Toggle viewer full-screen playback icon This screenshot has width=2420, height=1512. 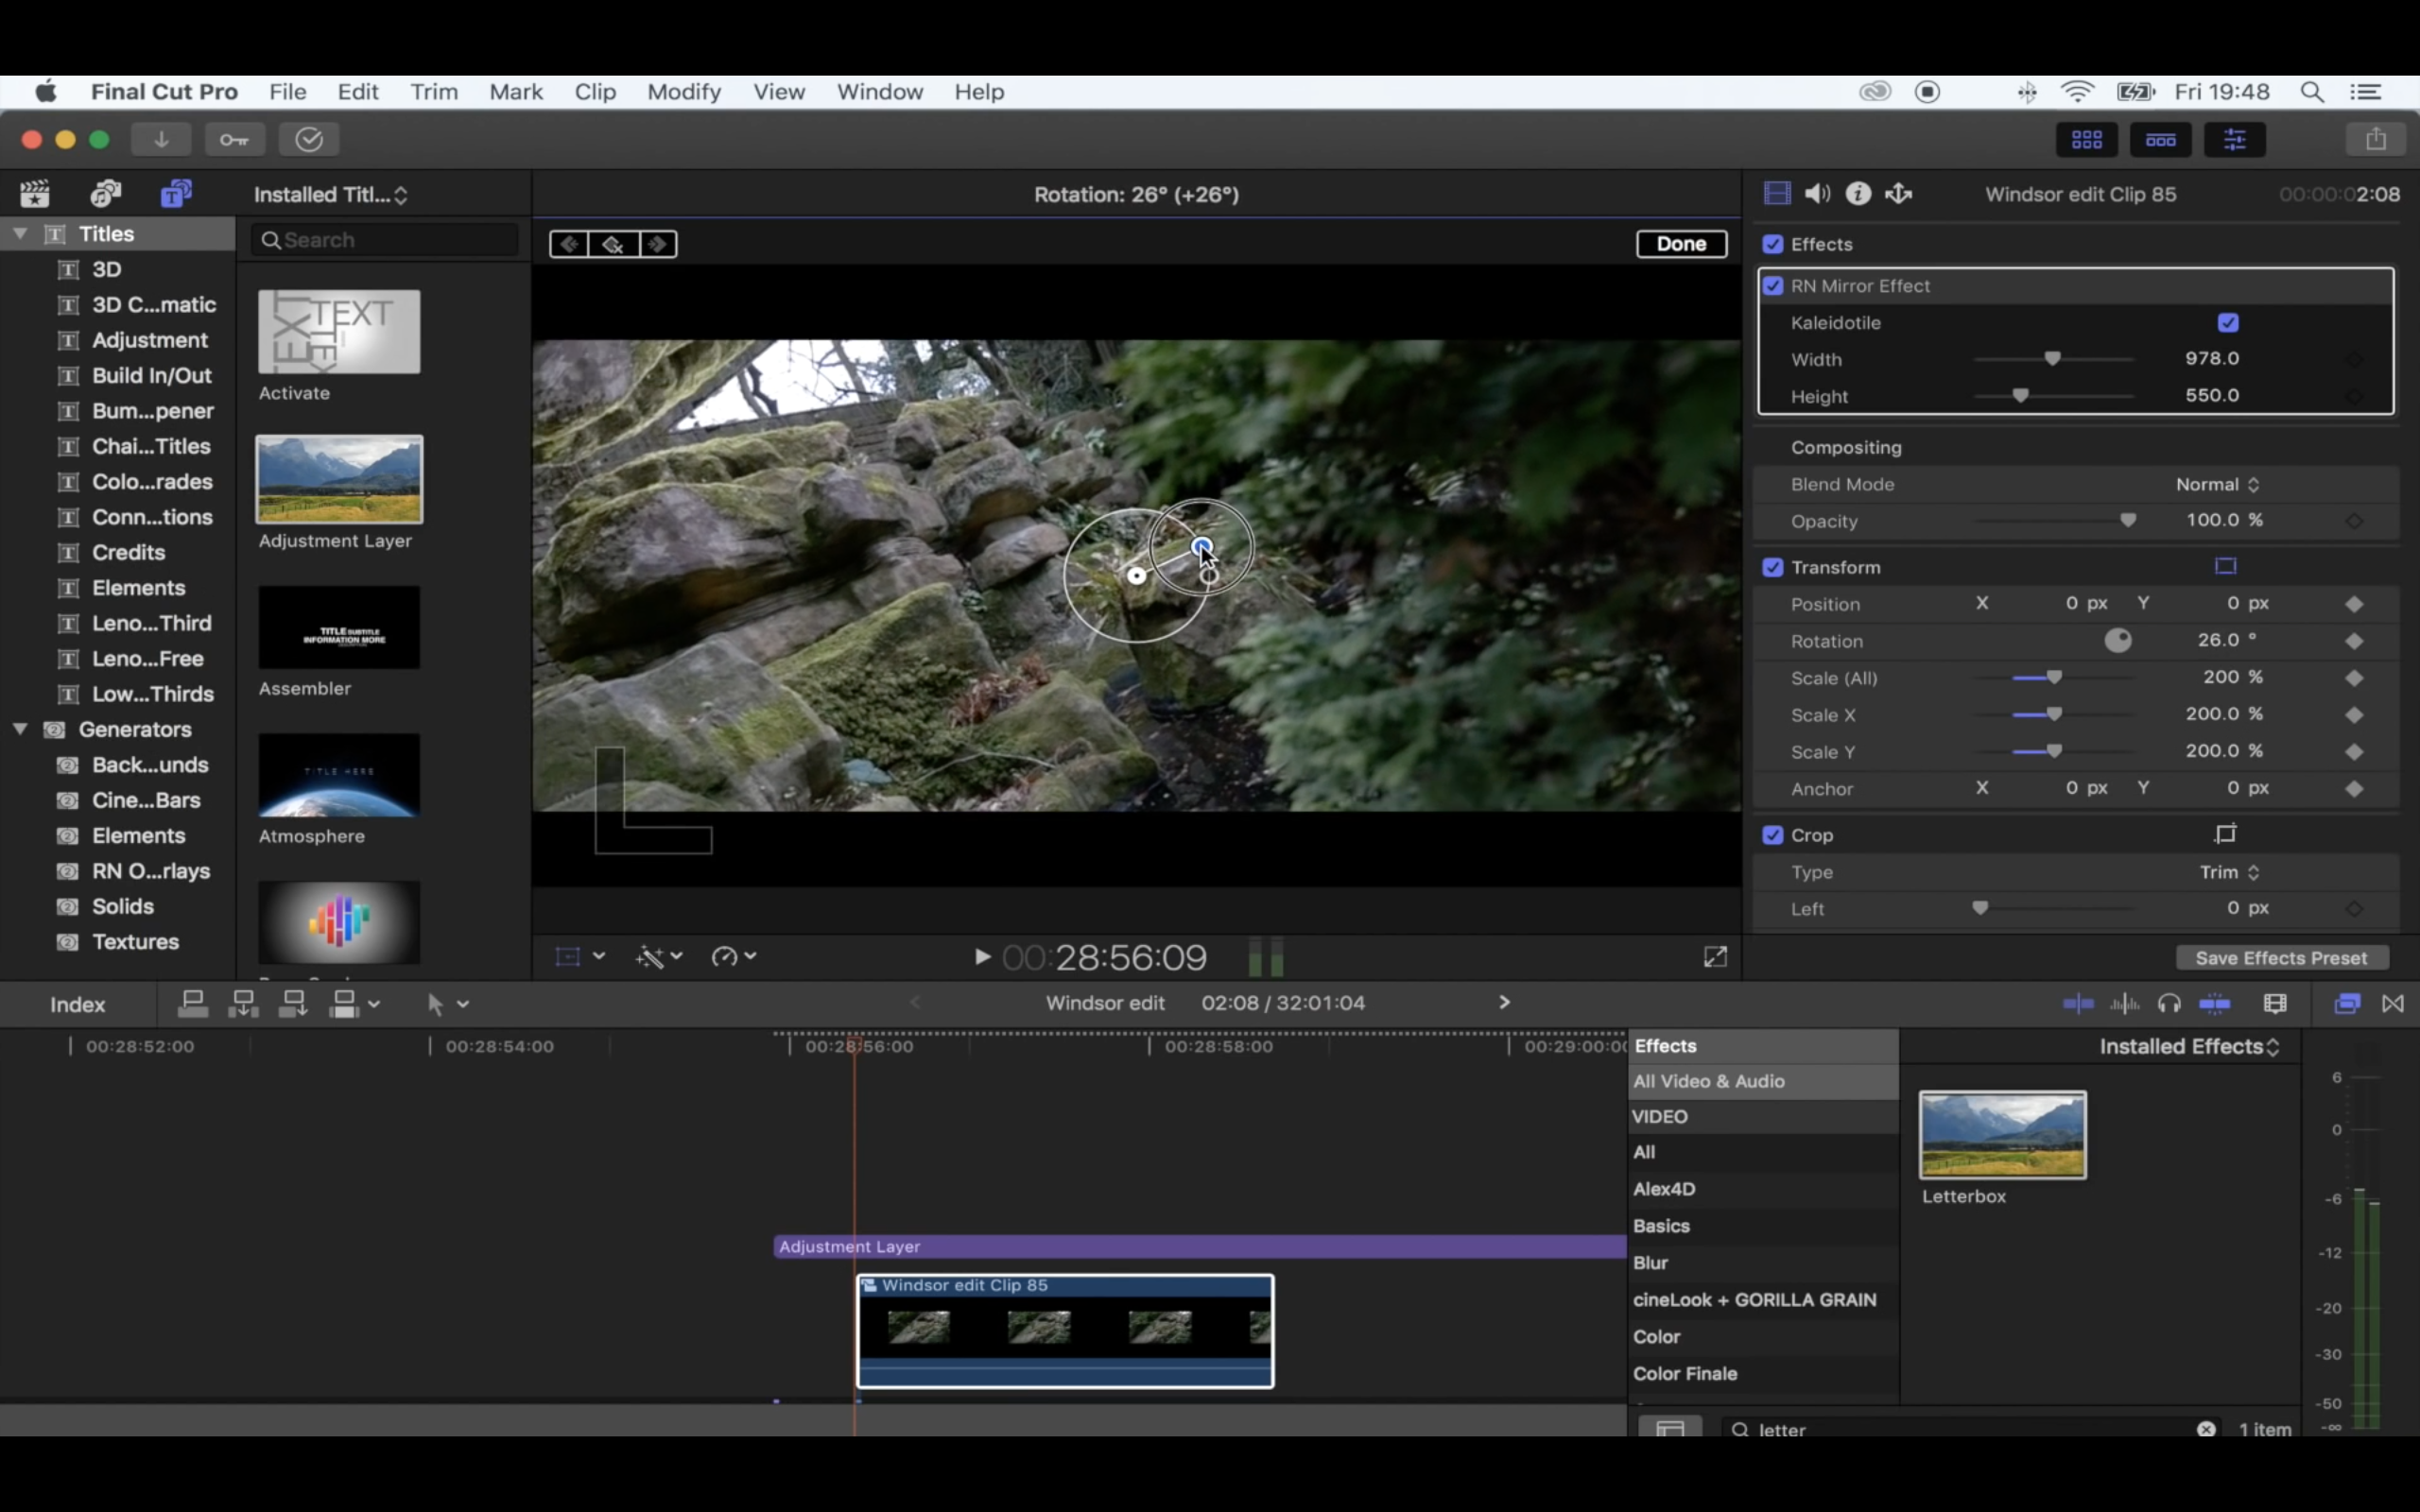click(1715, 957)
